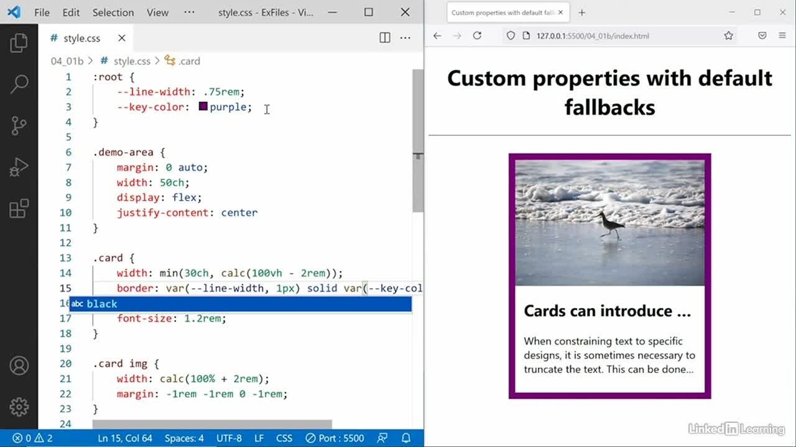796x447 pixels.
Task: Click the purple color swatch
Action: (203, 107)
